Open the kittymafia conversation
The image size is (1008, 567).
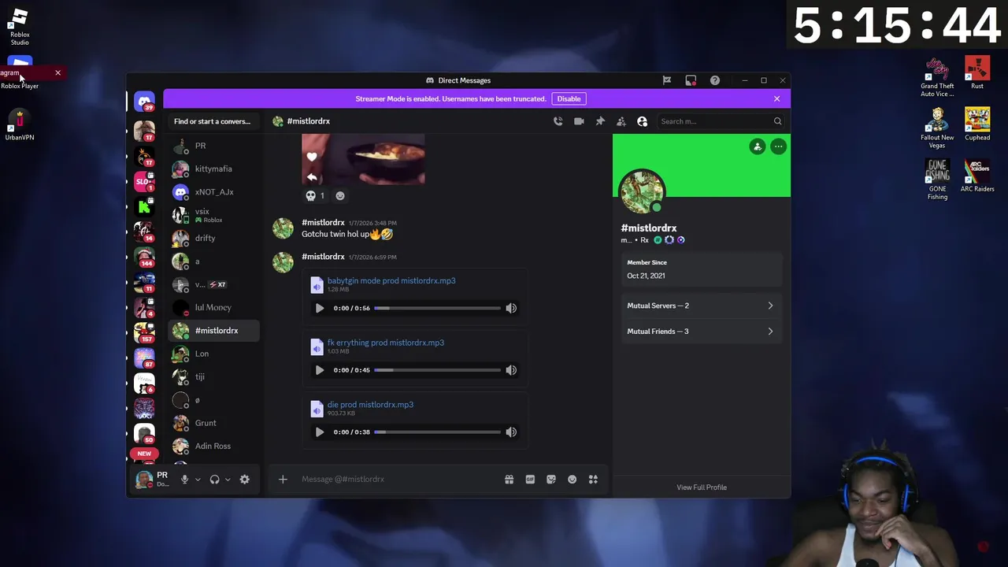pyautogui.click(x=213, y=169)
